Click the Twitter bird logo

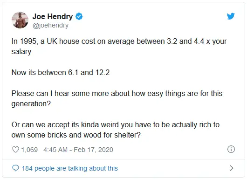coord(231,16)
